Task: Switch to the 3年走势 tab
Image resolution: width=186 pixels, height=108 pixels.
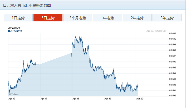Action: (167, 18)
